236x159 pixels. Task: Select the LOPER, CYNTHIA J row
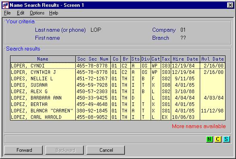pyautogui.click(x=118, y=72)
